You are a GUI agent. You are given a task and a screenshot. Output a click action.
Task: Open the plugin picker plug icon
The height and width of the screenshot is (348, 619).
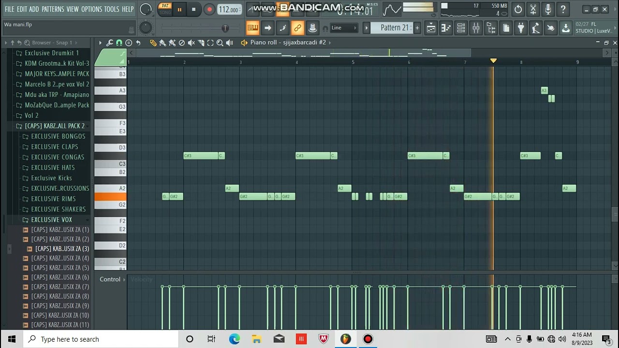(x=521, y=28)
